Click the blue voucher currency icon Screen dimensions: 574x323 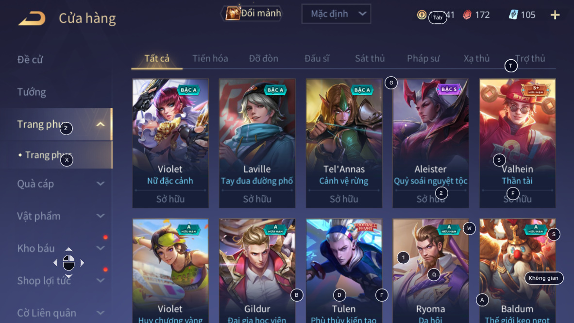[513, 15]
